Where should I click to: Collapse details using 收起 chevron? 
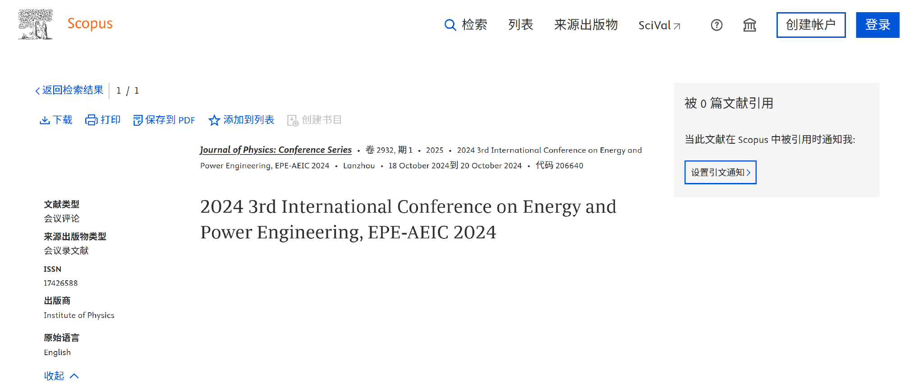[x=74, y=376]
